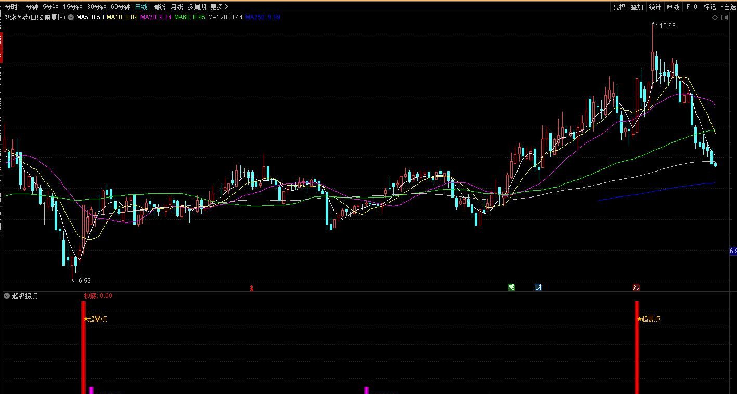Click the green 减 event marker
The image size is (737, 394).
click(511, 287)
